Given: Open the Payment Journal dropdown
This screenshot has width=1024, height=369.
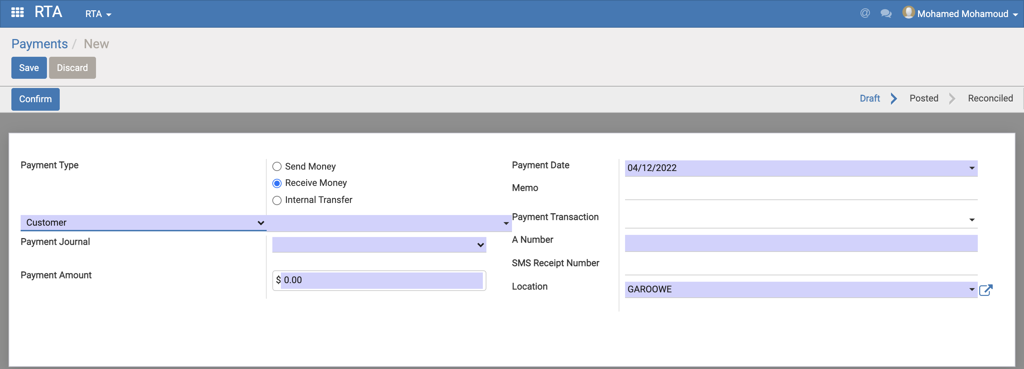Looking at the screenshot, I should 379,245.
